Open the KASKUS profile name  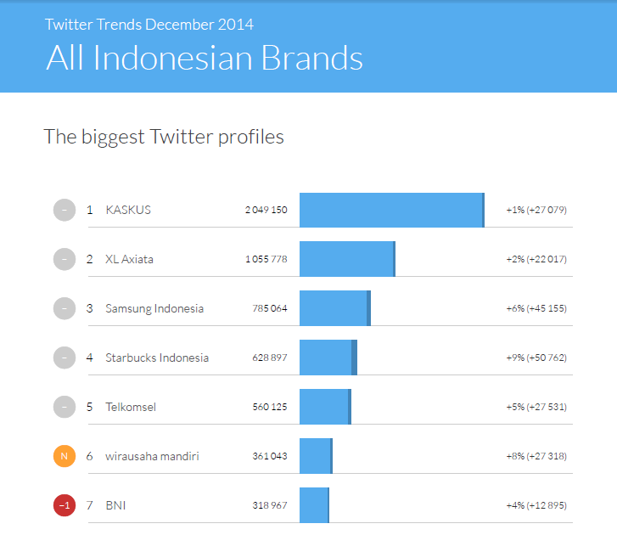click(x=128, y=210)
